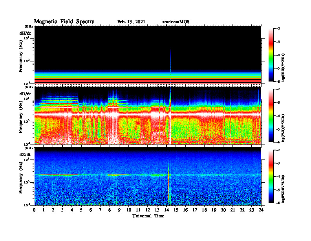Click hour 23 on the Universal Time axis
This screenshot has width=311, height=241.
251,210
